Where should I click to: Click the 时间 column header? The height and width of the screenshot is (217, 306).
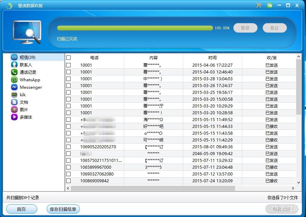point(212,57)
